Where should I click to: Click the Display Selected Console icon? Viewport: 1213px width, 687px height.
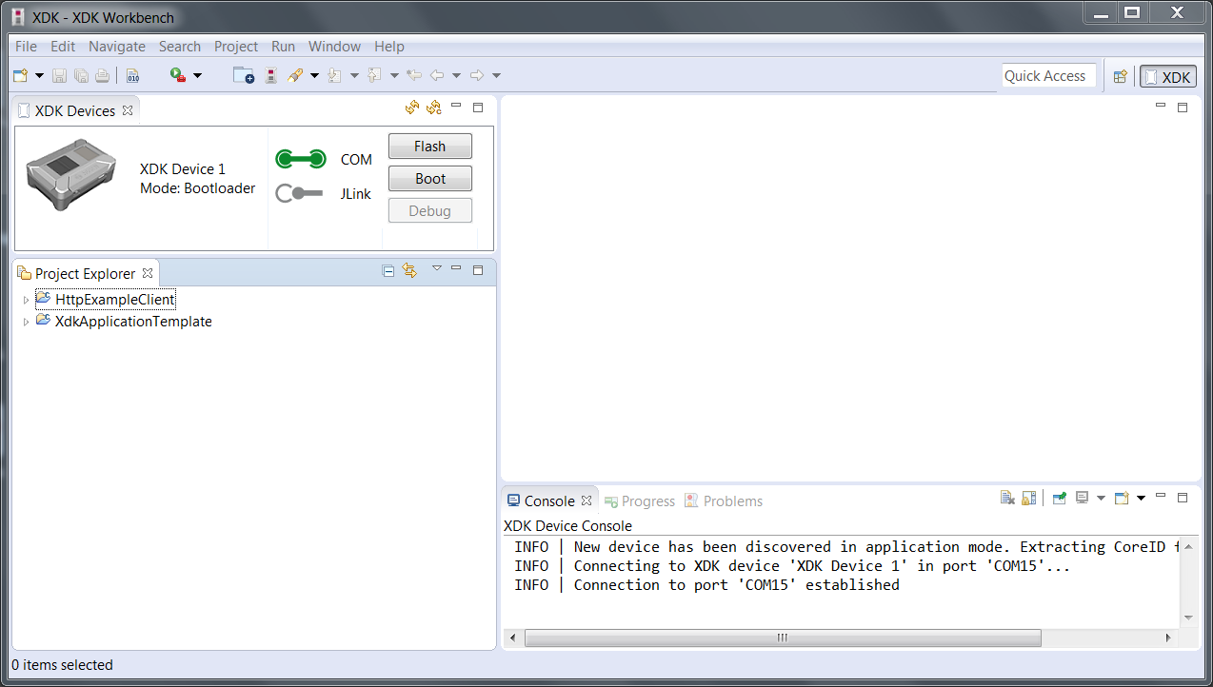tap(1082, 498)
